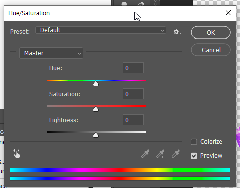
Task: Uncheck the Preview checkbox
Action: click(x=194, y=156)
